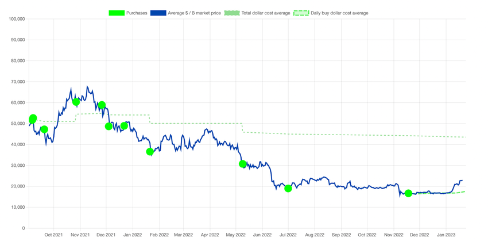Click the 50,000 y-axis label

tap(18, 124)
